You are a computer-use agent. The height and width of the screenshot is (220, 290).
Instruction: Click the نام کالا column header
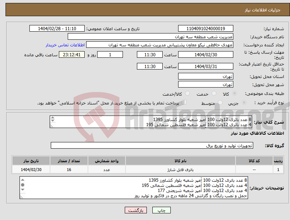tap(180, 161)
